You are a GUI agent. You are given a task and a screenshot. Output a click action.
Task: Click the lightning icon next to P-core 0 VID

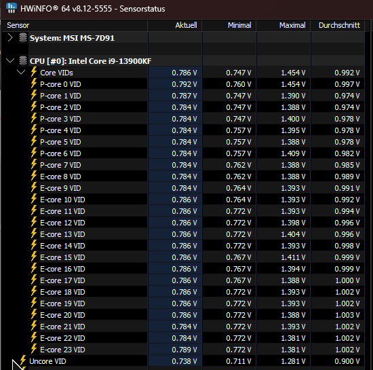click(34, 84)
